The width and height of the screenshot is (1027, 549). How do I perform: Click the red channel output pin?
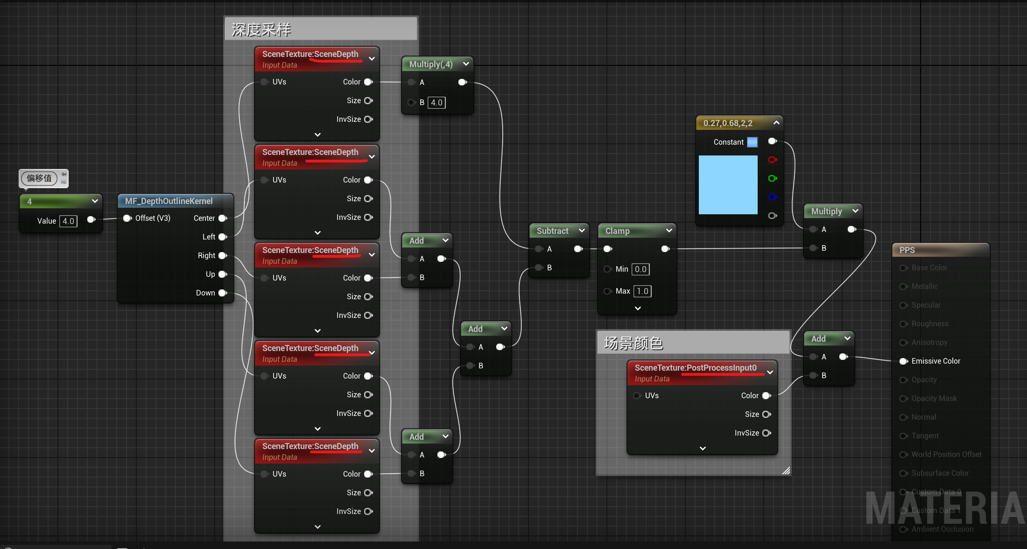click(x=772, y=160)
